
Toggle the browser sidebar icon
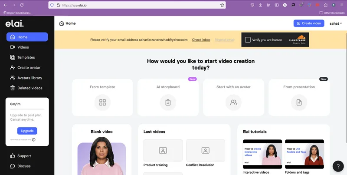coord(277,5)
